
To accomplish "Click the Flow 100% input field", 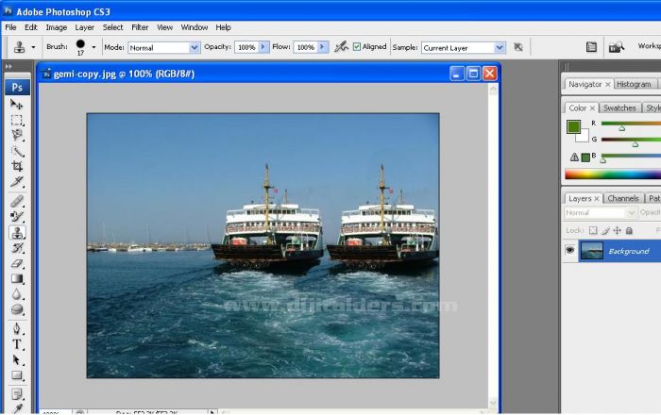I will click(x=306, y=47).
